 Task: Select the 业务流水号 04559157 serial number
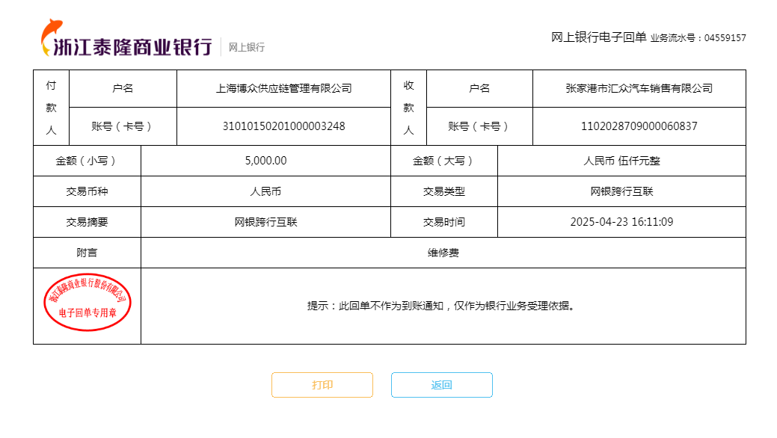pyautogui.click(x=698, y=38)
